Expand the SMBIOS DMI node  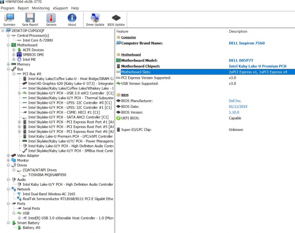[x=14, y=55]
